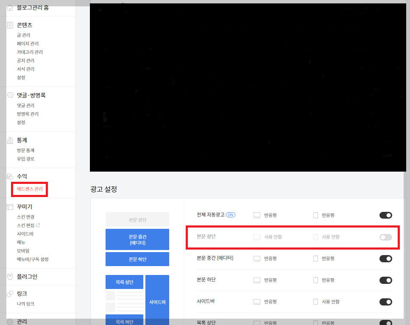This screenshot has width=410, height=325.
Task: Click the 관리 gear icon
Action: point(10,322)
